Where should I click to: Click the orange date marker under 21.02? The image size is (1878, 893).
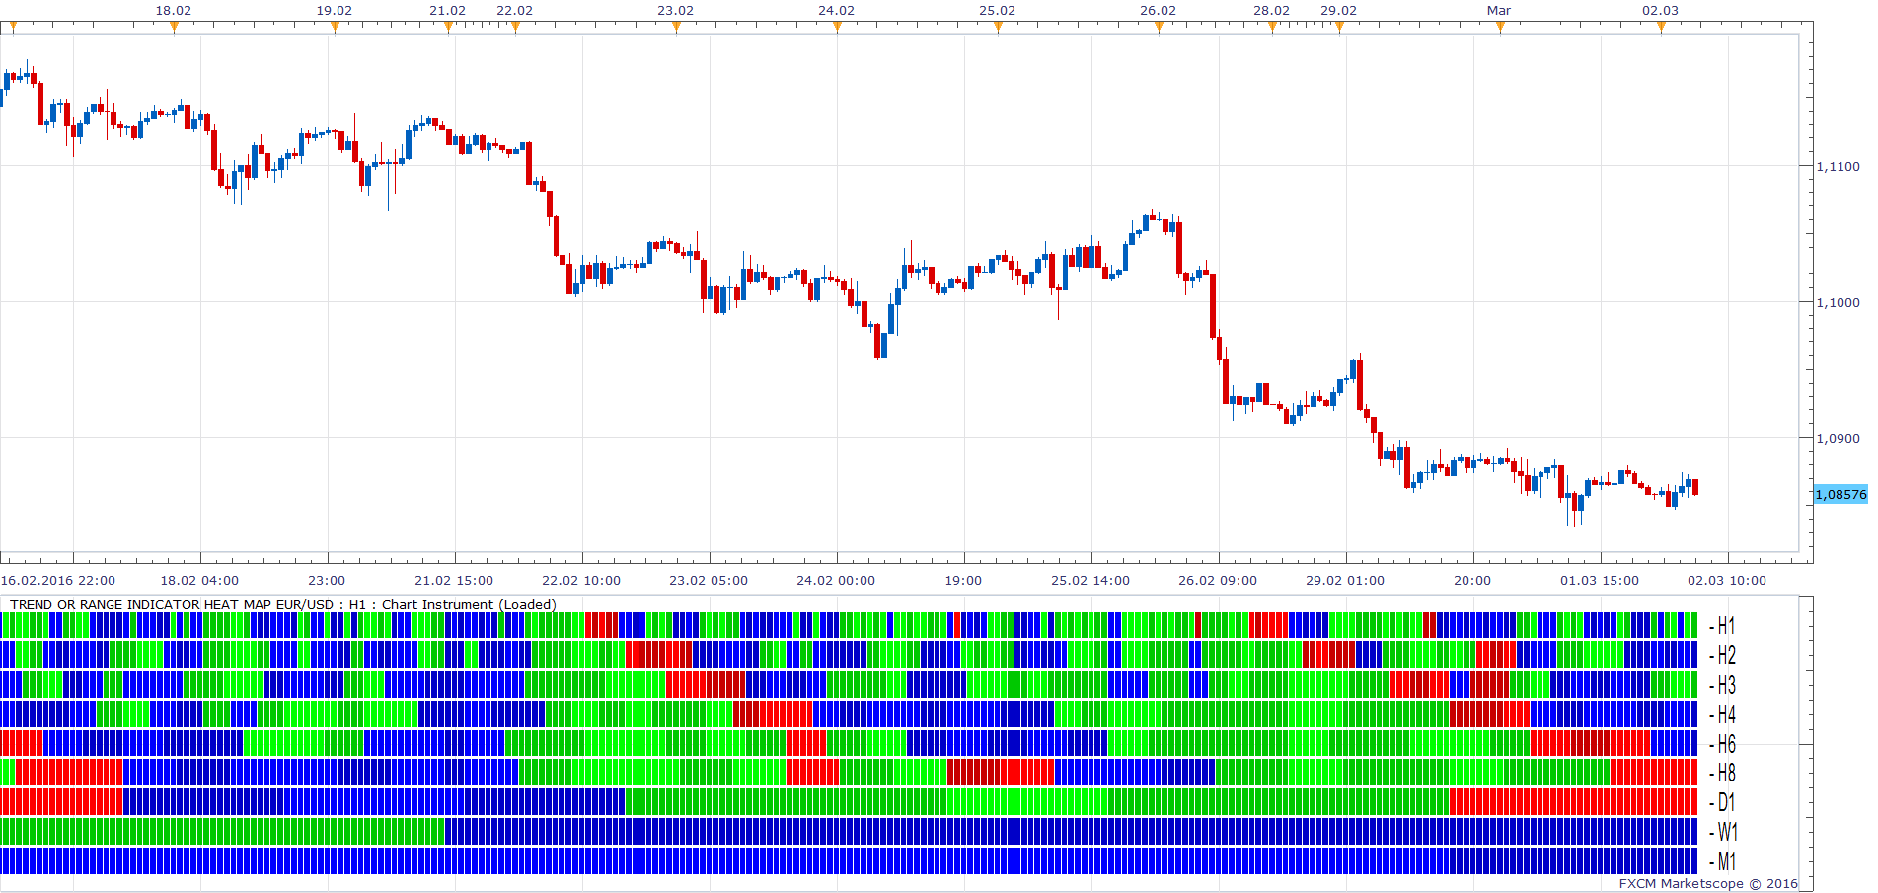point(448,27)
